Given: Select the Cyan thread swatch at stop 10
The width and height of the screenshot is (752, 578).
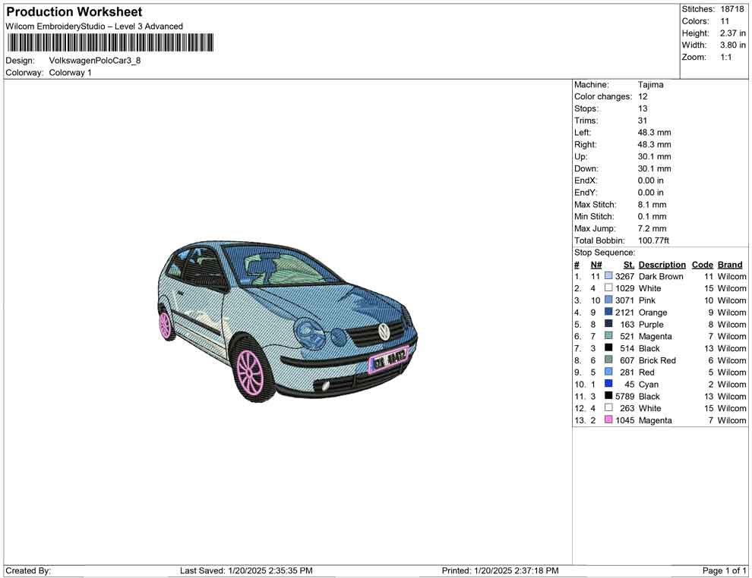Looking at the screenshot, I should point(608,384).
